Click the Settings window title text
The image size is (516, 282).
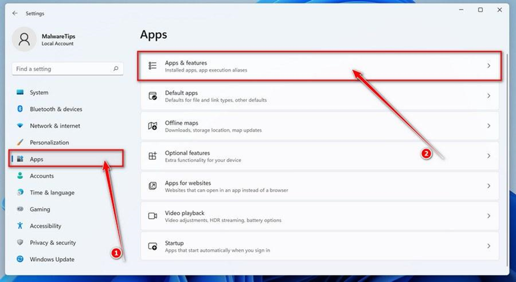tap(35, 14)
